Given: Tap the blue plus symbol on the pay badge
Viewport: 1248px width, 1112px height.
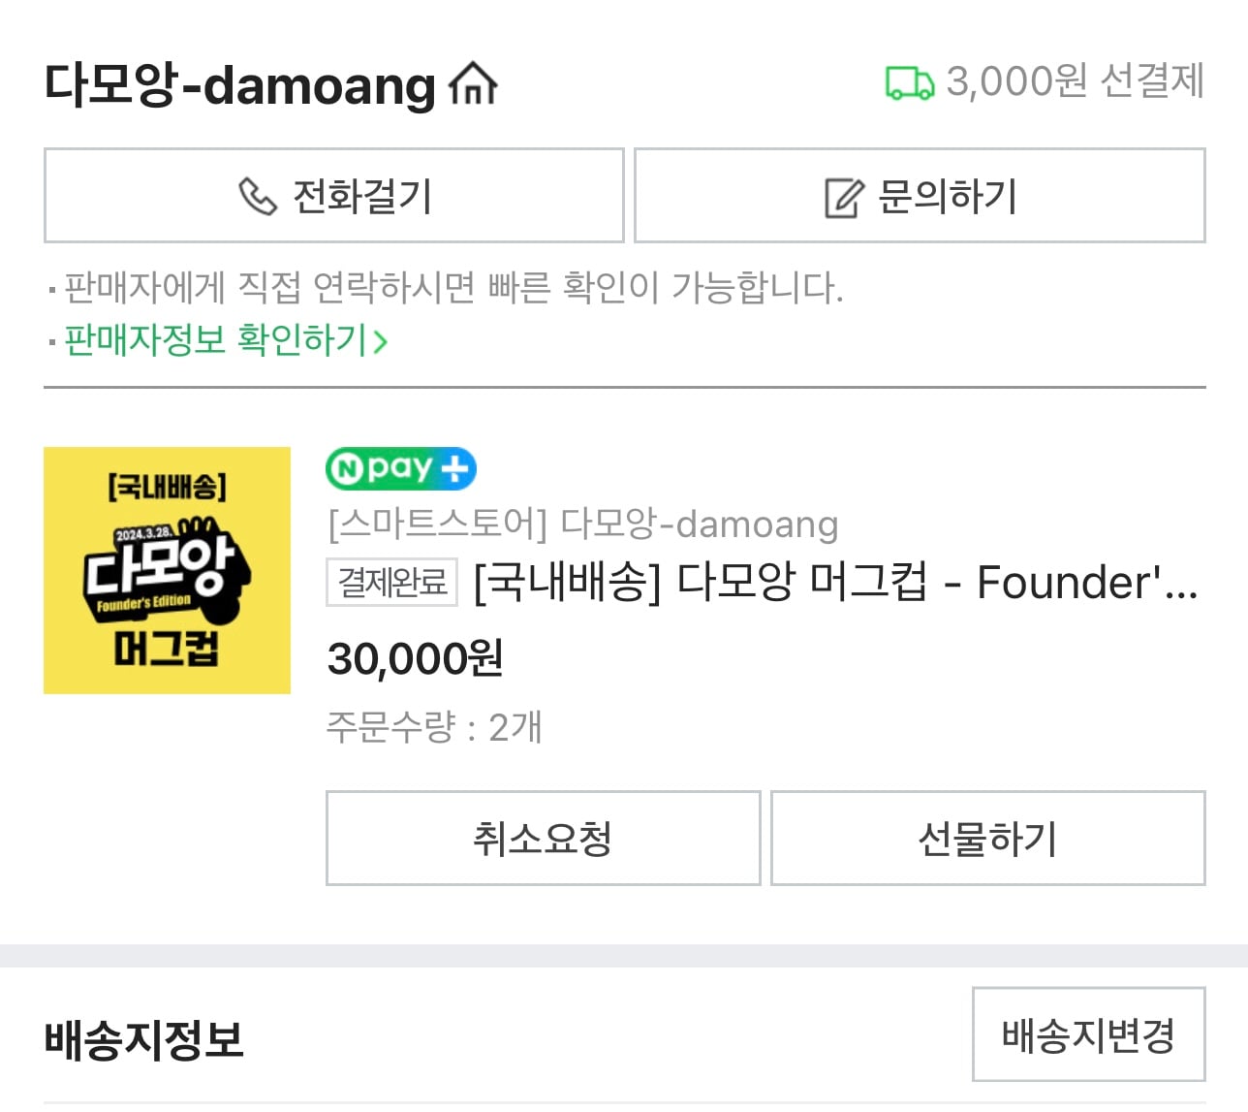Looking at the screenshot, I should (x=454, y=469).
